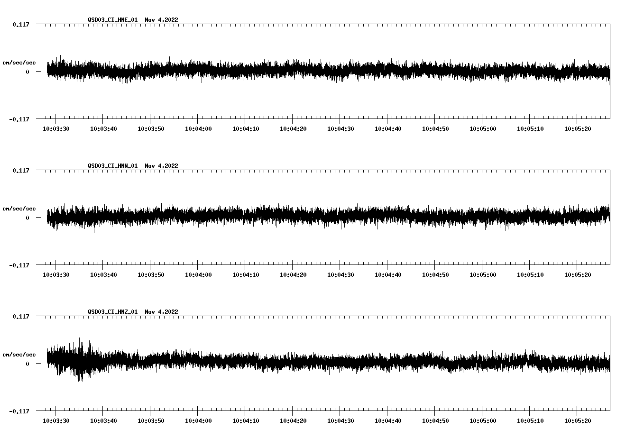Click the 10:03:40 time label under HNN plot
Screen dimensions: 644x438
[103, 275]
